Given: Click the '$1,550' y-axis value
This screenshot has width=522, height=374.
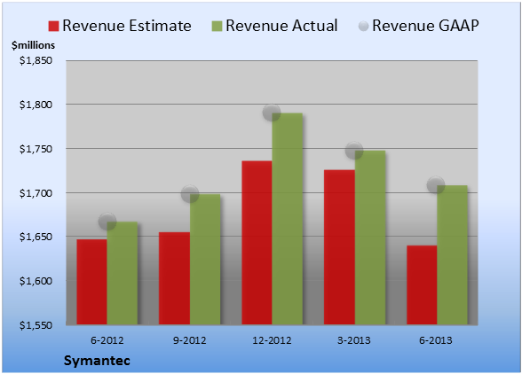Looking at the screenshot, I should [x=36, y=325].
